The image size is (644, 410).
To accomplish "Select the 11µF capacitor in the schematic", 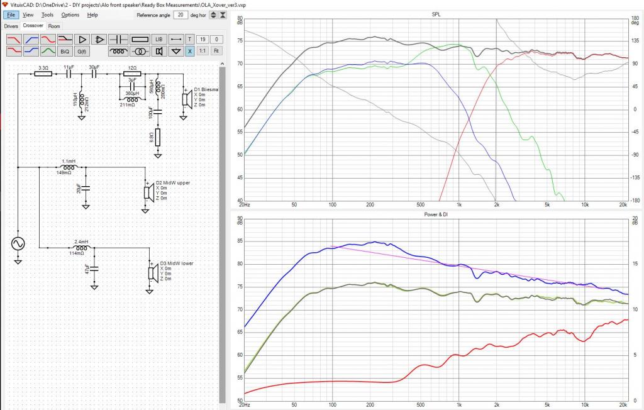I will tap(69, 74).
